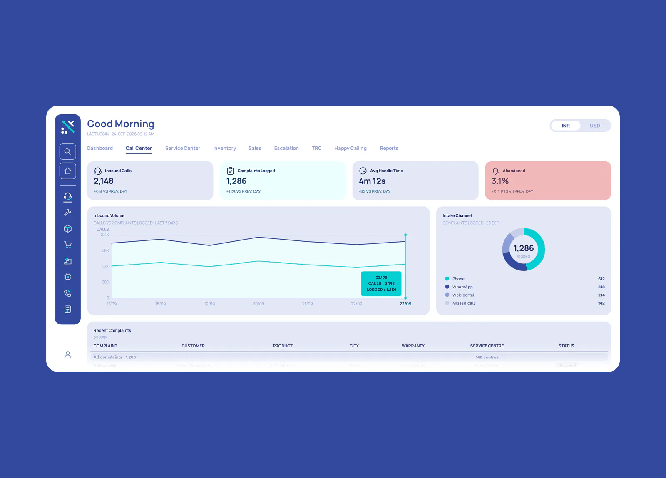Click the '148 centres' cell

coord(487,357)
